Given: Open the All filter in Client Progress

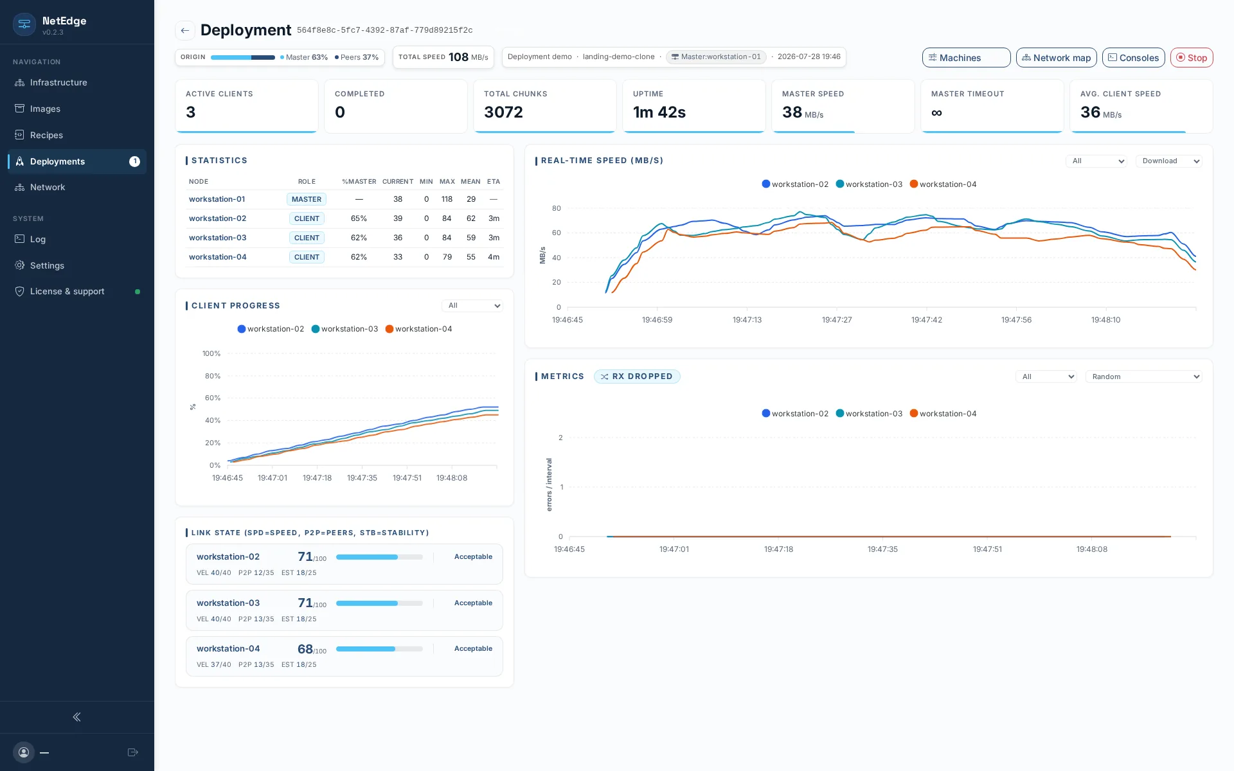Looking at the screenshot, I should point(472,306).
